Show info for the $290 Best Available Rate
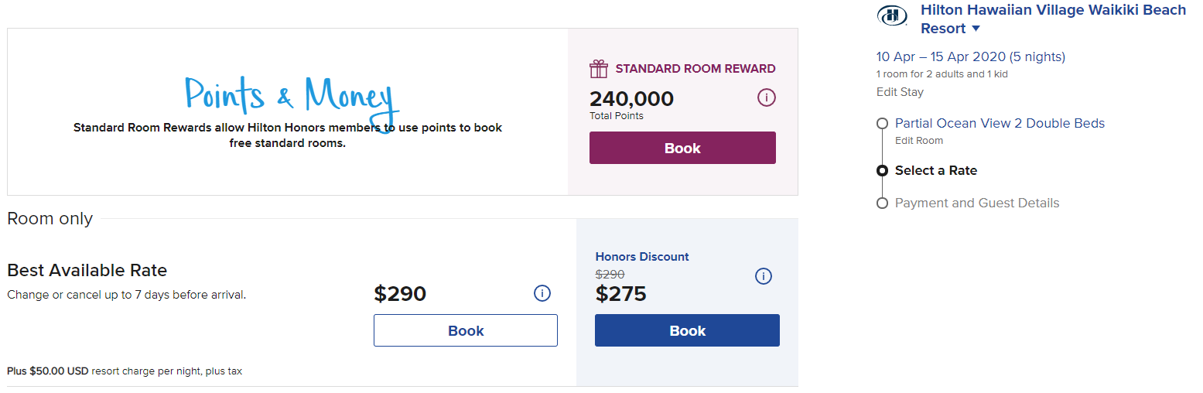 pos(542,293)
